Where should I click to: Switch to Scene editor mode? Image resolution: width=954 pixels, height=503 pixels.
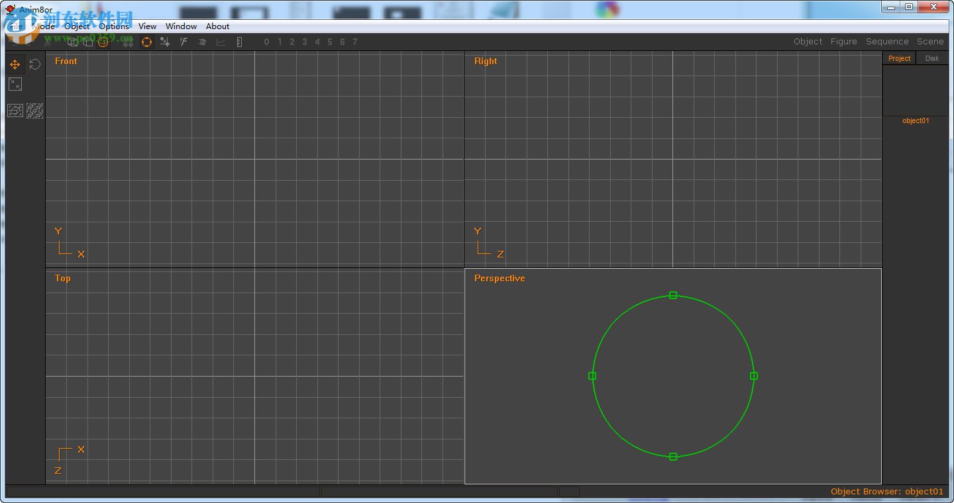930,41
